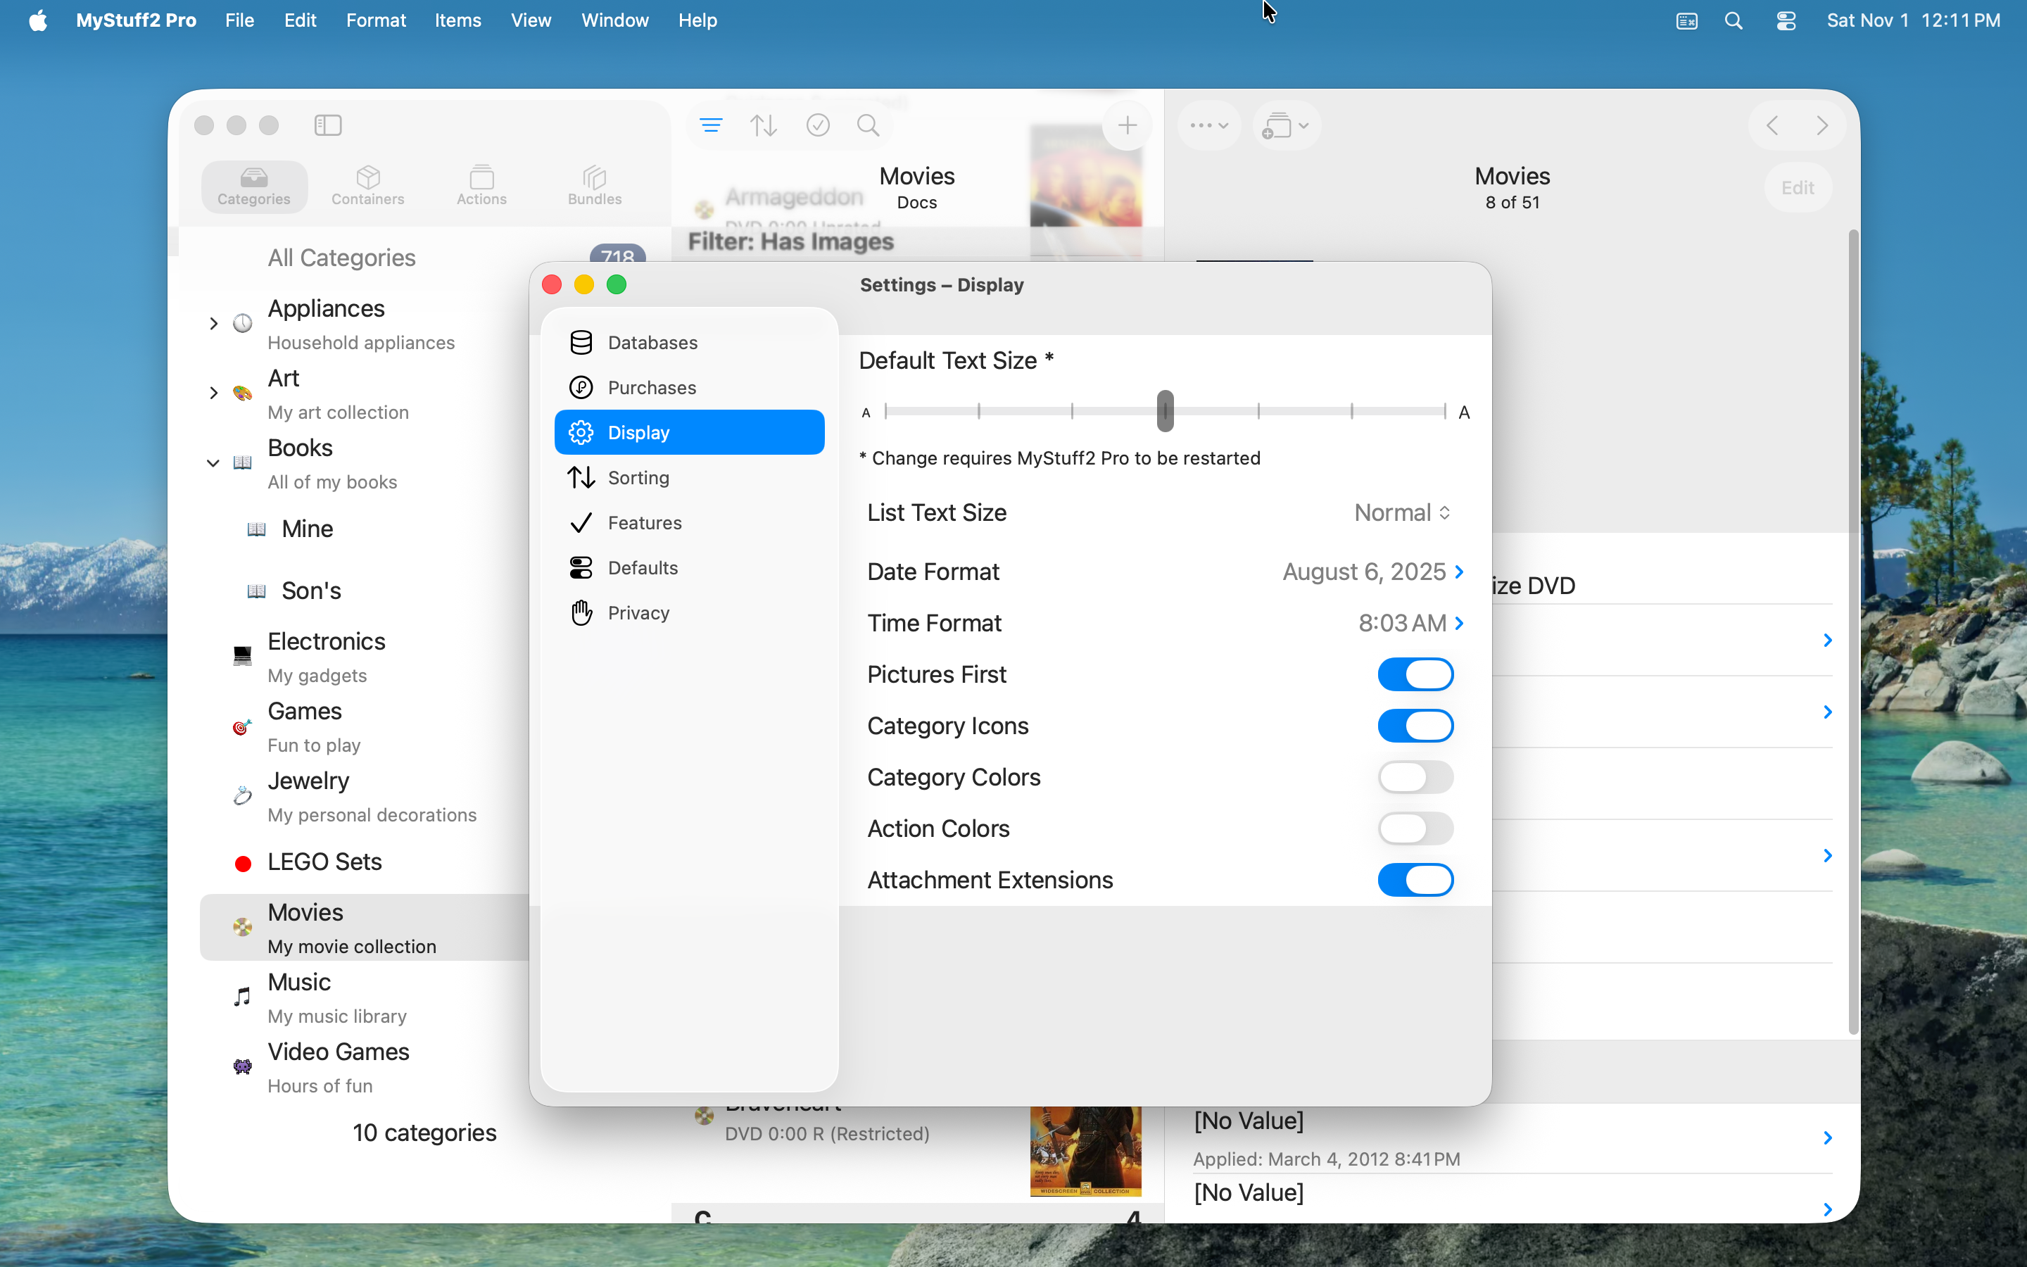
Task: Expand the Appliances category
Action: [x=213, y=324]
